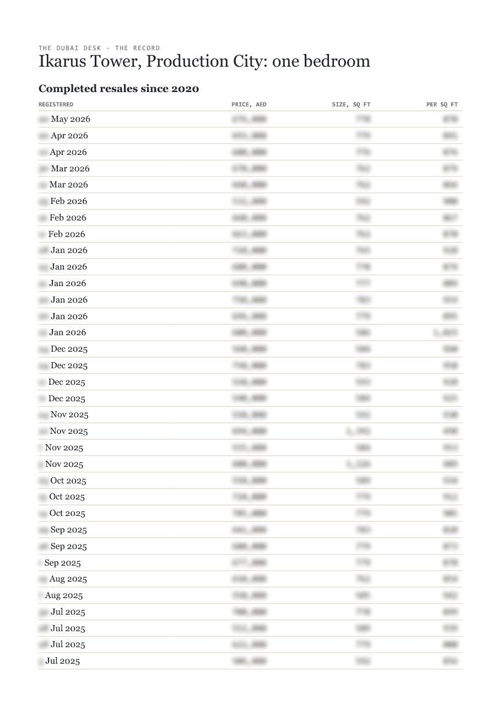Select blurred per sq ft value, May 2026 row
Screen dimensions: 502x710
tap(450, 119)
